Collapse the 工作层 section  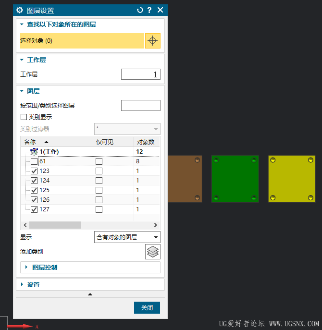22,60
